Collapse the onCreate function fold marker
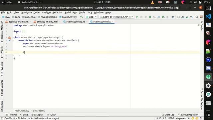 click(13, 40)
